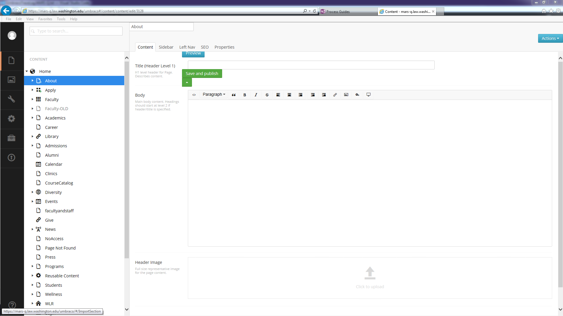Decrease indent in body editor
Image resolution: width=563 pixels, height=316 pixels.
click(x=313, y=95)
